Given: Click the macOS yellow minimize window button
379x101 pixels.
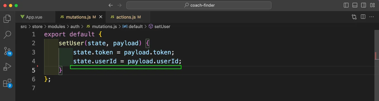Looking at the screenshot, I should (x=11, y=5).
